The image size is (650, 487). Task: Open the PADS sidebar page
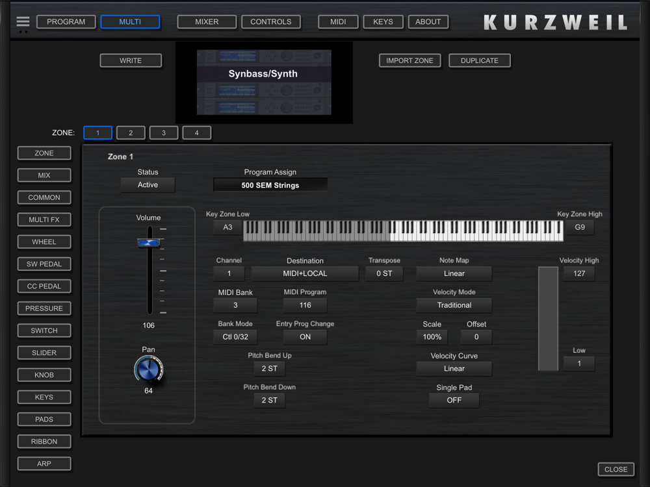44,419
